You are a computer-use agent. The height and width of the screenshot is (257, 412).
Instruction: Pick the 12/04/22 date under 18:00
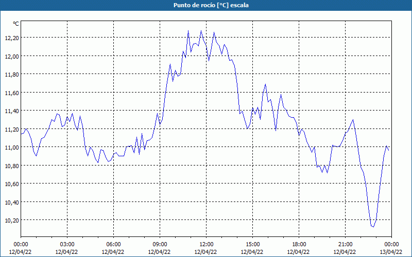click(x=299, y=252)
